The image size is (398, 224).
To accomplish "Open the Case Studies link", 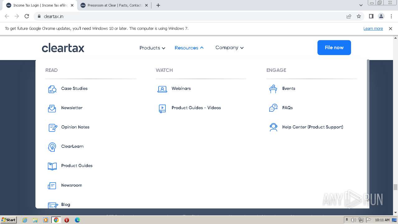I will pos(74,88).
